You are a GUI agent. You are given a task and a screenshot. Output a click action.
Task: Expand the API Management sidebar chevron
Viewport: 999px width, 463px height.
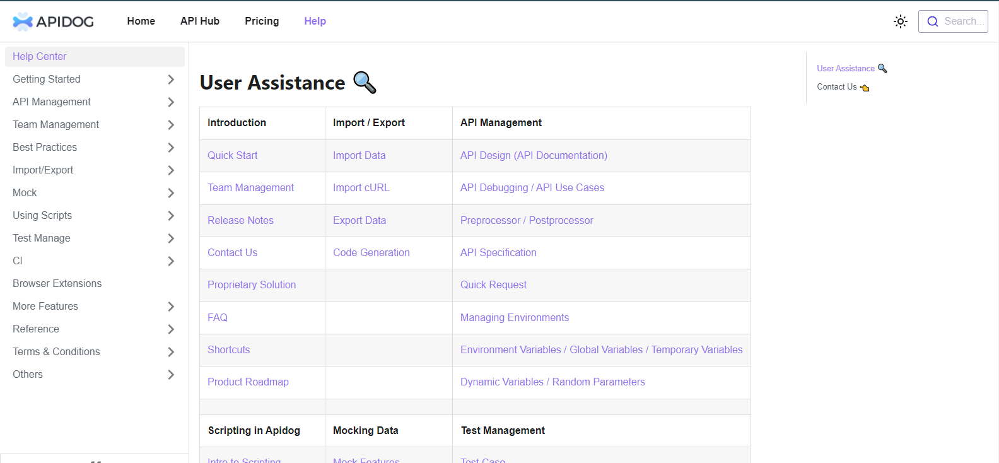[x=171, y=102]
